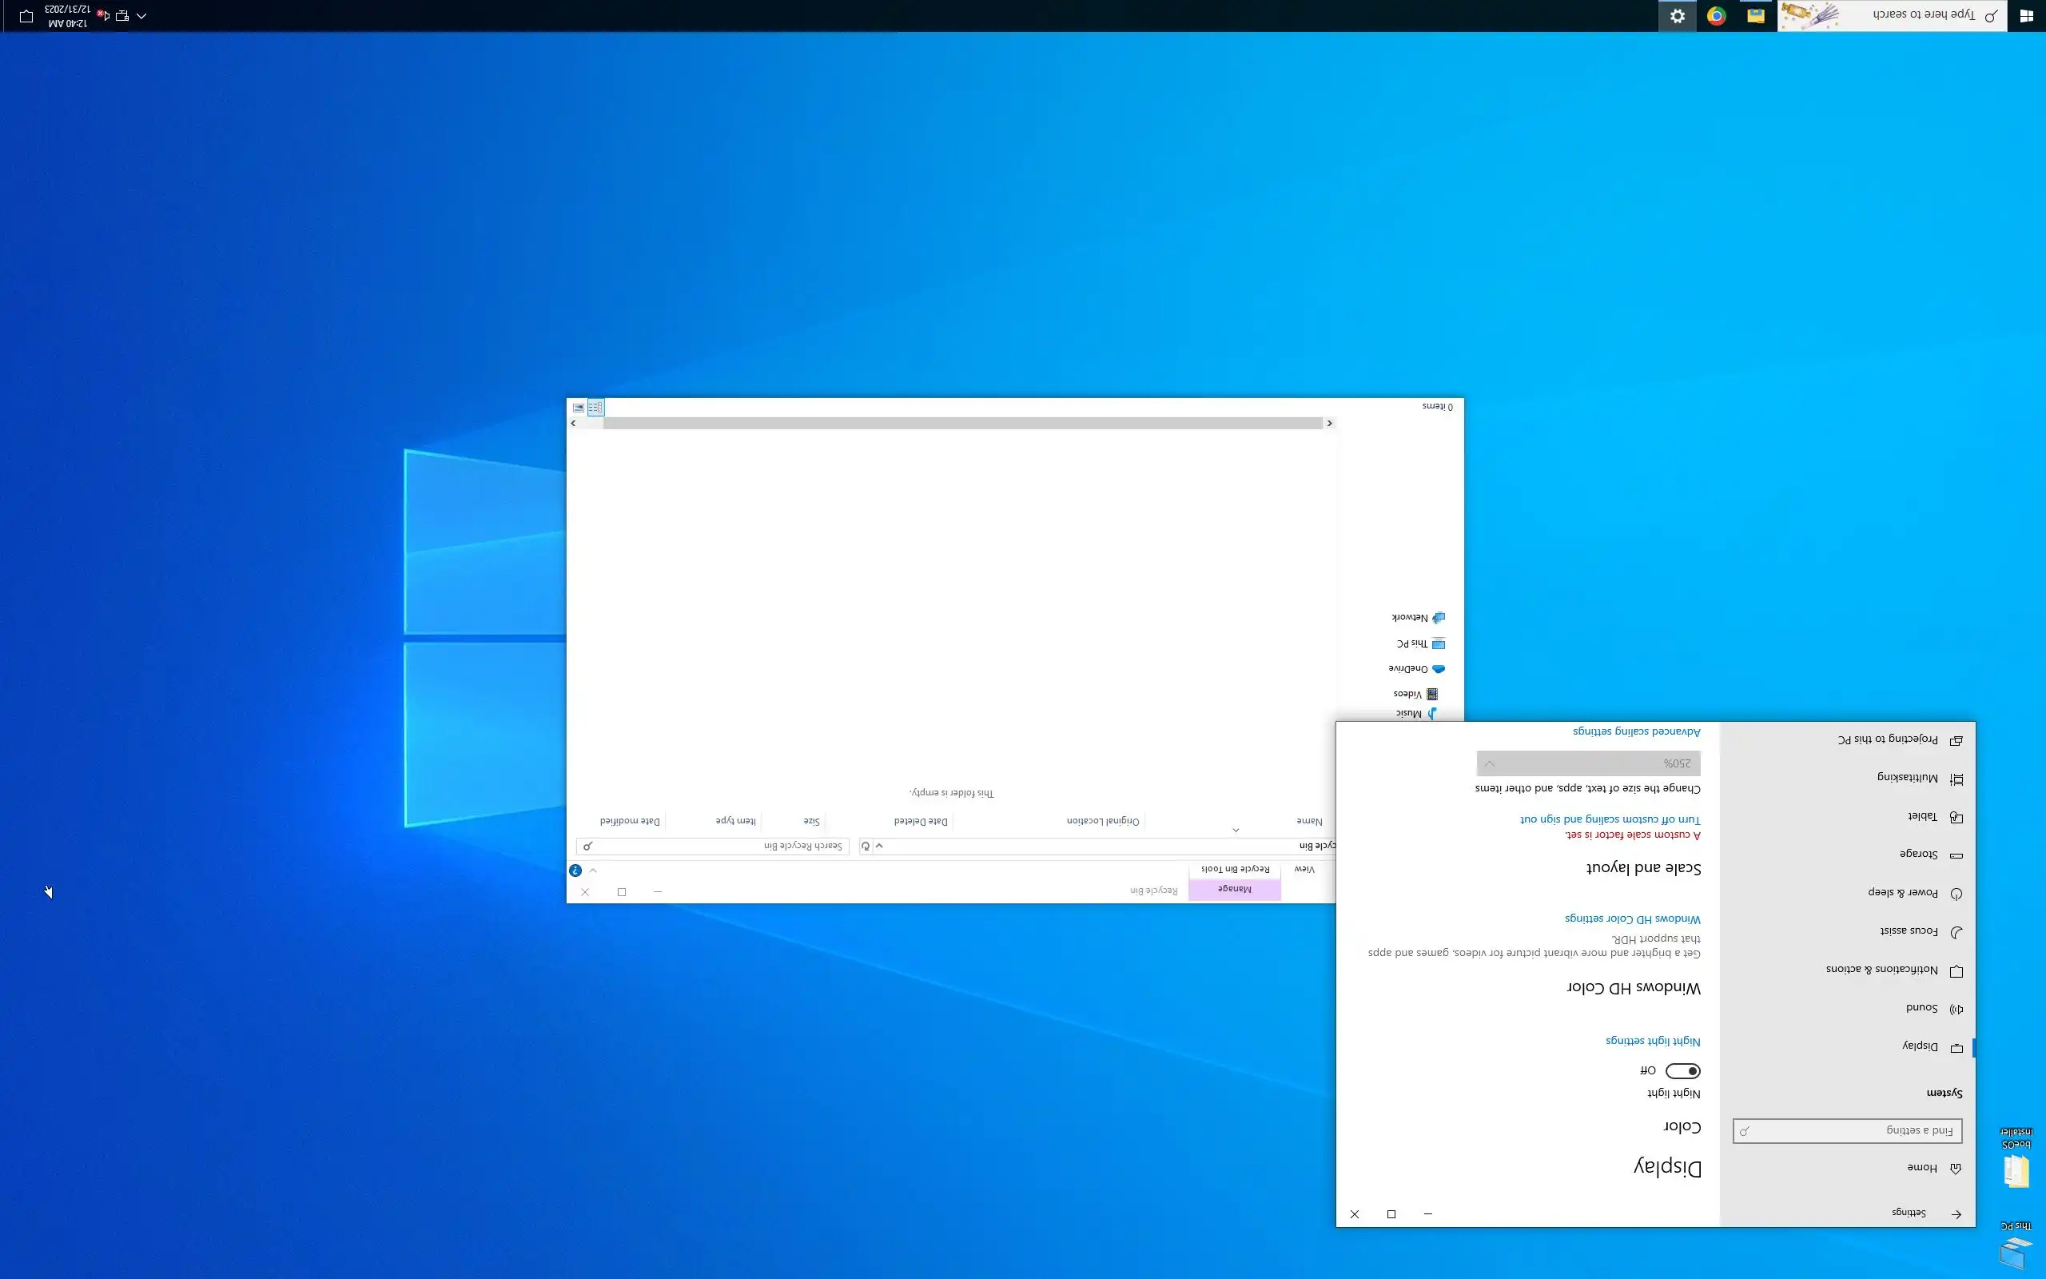Click the Recycle Bin refresh icon

(865, 846)
